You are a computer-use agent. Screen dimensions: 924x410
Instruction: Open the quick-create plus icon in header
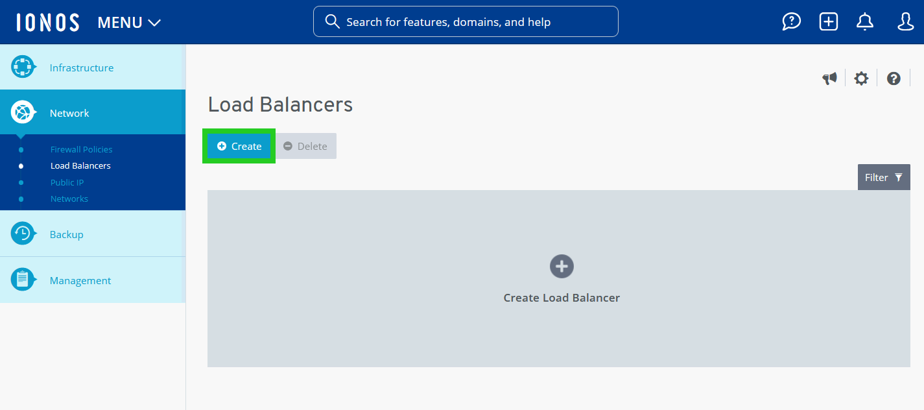(x=828, y=21)
